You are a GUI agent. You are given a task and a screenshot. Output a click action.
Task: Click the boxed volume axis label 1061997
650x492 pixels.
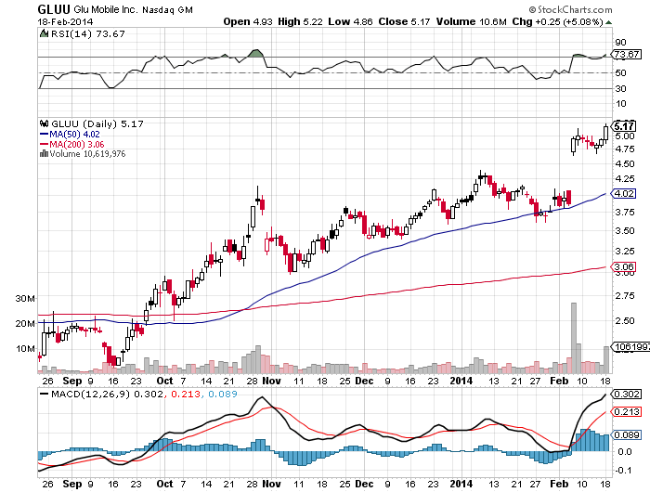[631, 347]
